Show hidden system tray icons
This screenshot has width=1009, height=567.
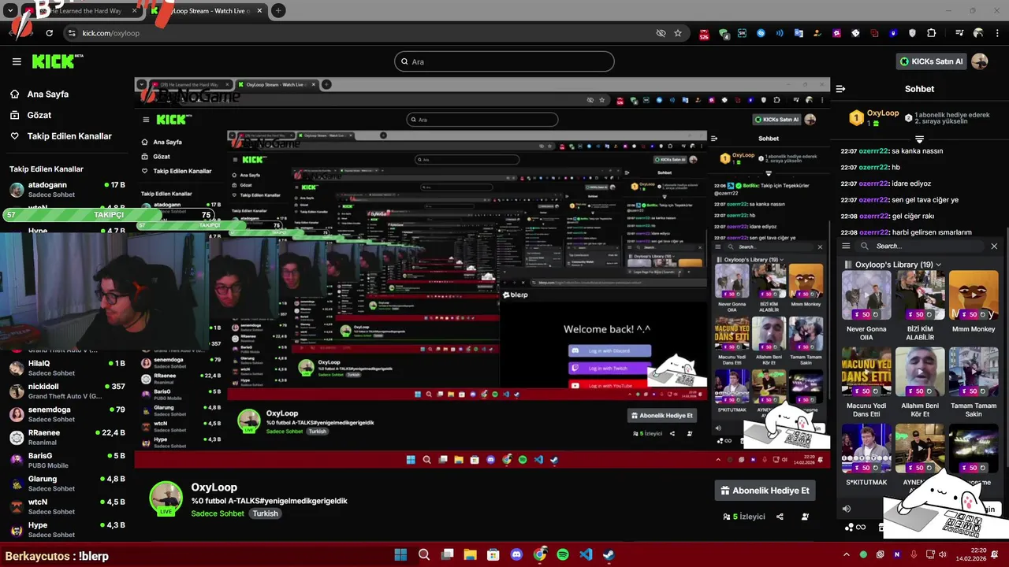click(847, 554)
